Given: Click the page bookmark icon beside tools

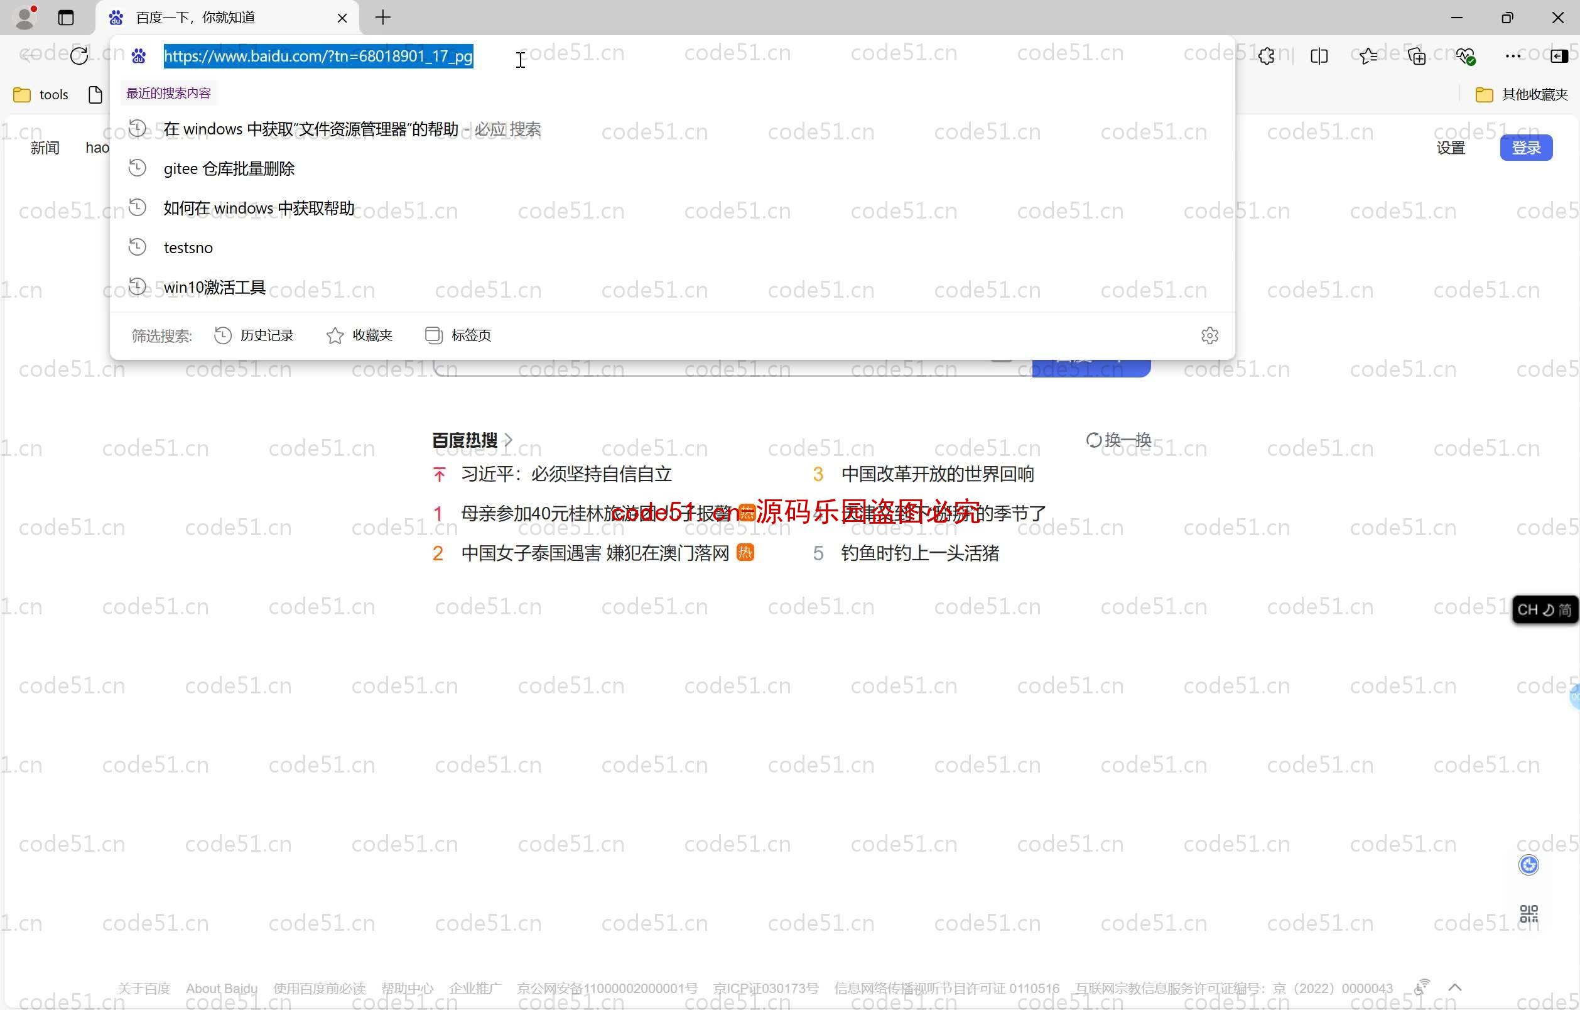Looking at the screenshot, I should [x=95, y=94].
